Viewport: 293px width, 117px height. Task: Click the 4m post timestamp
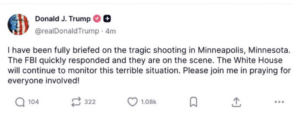pyautogui.click(x=111, y=31)
